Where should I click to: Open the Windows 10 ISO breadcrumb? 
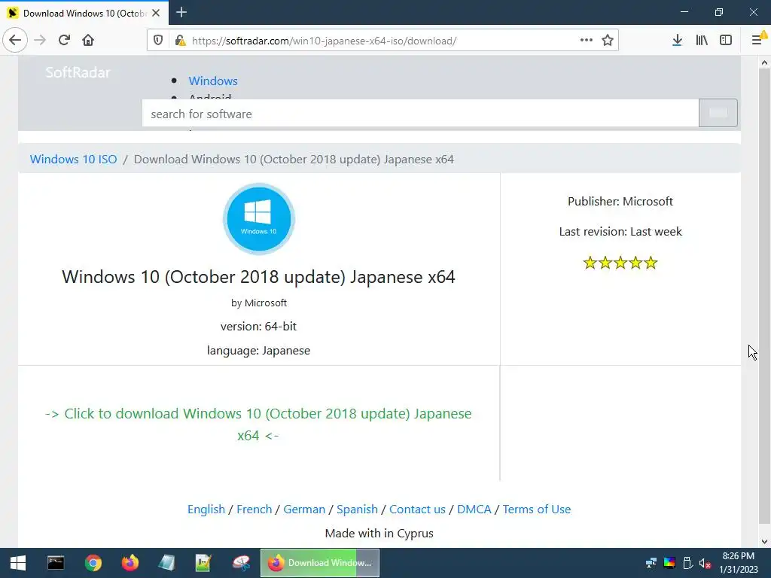tap(73, 160)
